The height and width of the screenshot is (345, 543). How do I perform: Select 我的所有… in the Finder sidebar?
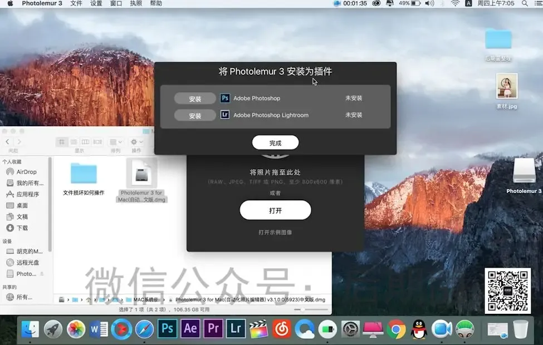pos(26,183)
